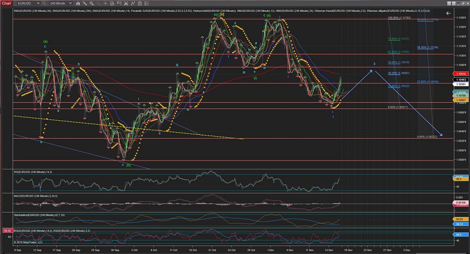This screenshot has height=254, width=470.
Task: Click the white back arrow button
Action: click(x=448, y=13)
